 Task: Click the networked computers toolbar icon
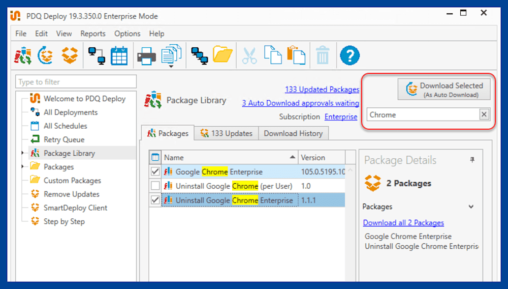199,56
